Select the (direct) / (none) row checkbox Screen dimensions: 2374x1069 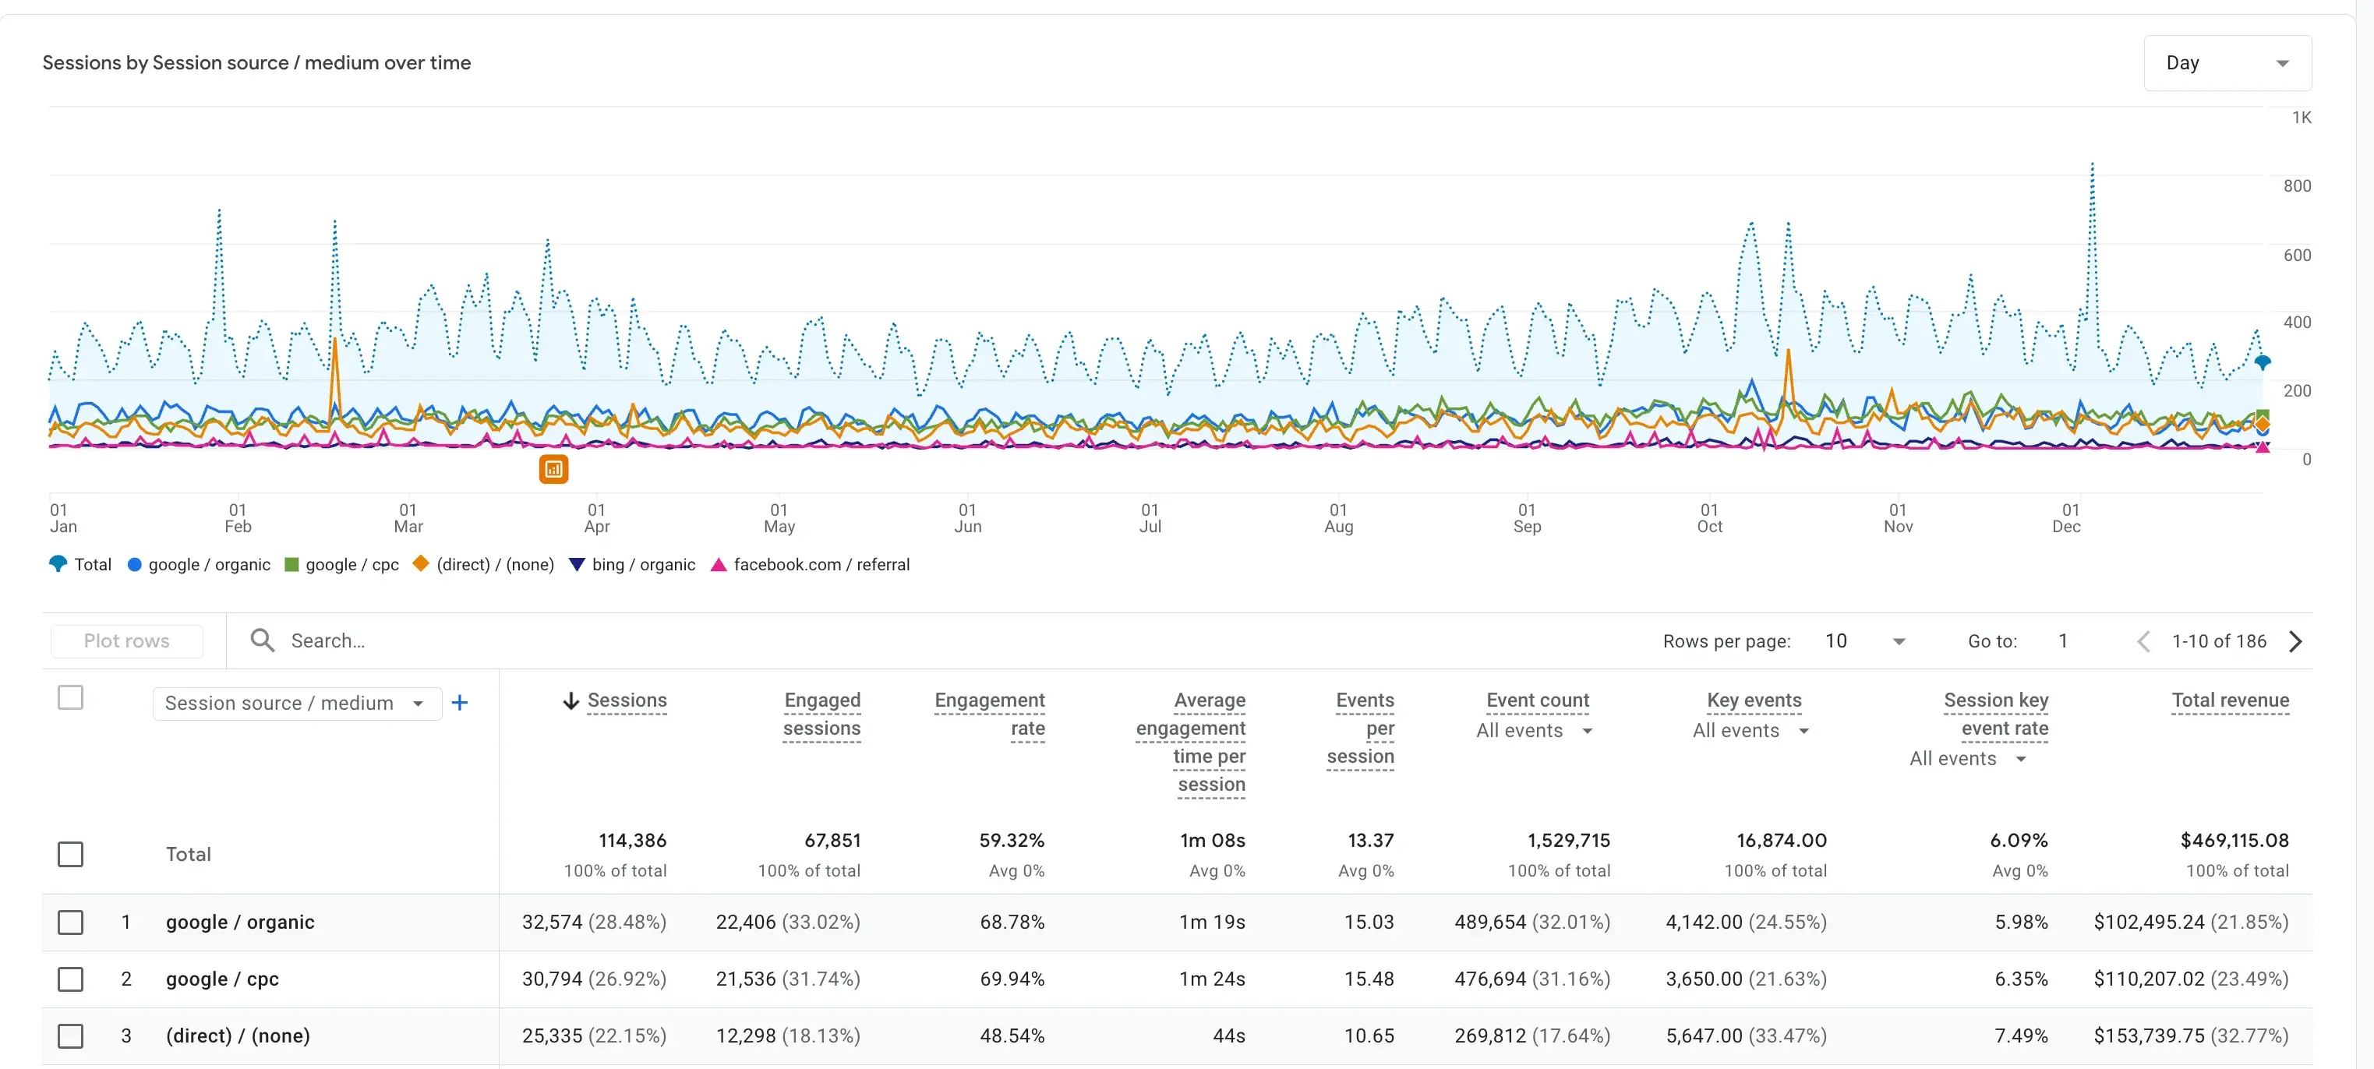coord(71,1035)
